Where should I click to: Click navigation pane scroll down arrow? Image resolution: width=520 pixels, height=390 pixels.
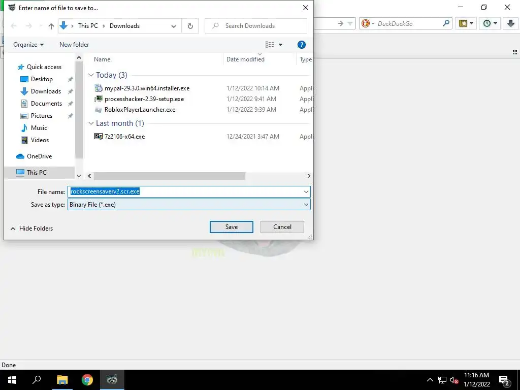[x=79, y=176]
